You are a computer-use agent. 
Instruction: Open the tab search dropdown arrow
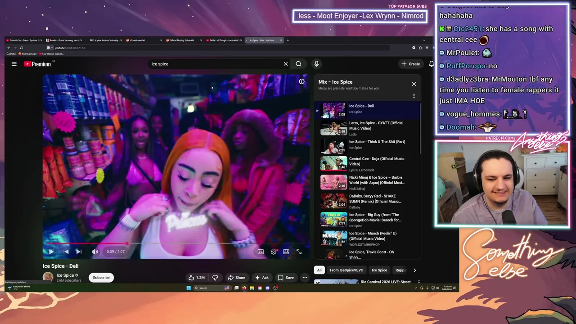[424, 40]
